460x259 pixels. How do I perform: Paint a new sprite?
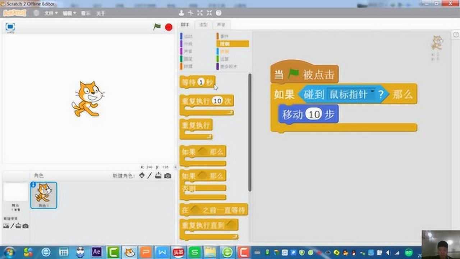[150, 176]
